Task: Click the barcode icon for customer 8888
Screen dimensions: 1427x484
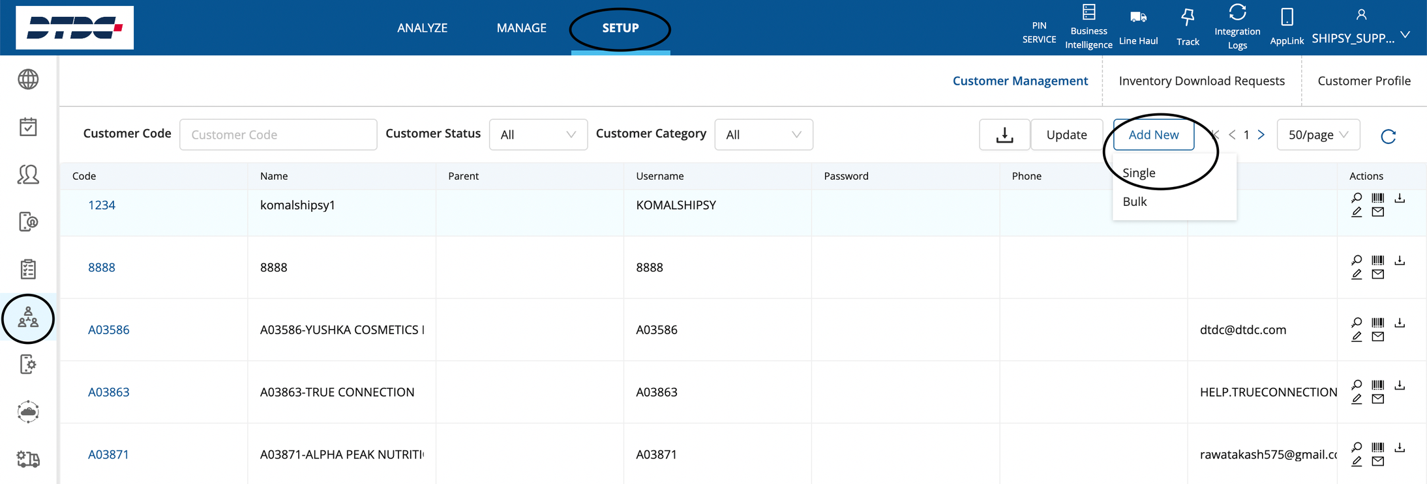Action: (1377, 261)
